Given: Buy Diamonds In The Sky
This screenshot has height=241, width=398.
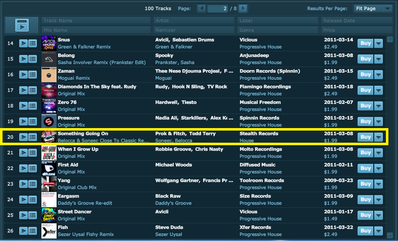Looking at the screenshot, I should 366,90.
